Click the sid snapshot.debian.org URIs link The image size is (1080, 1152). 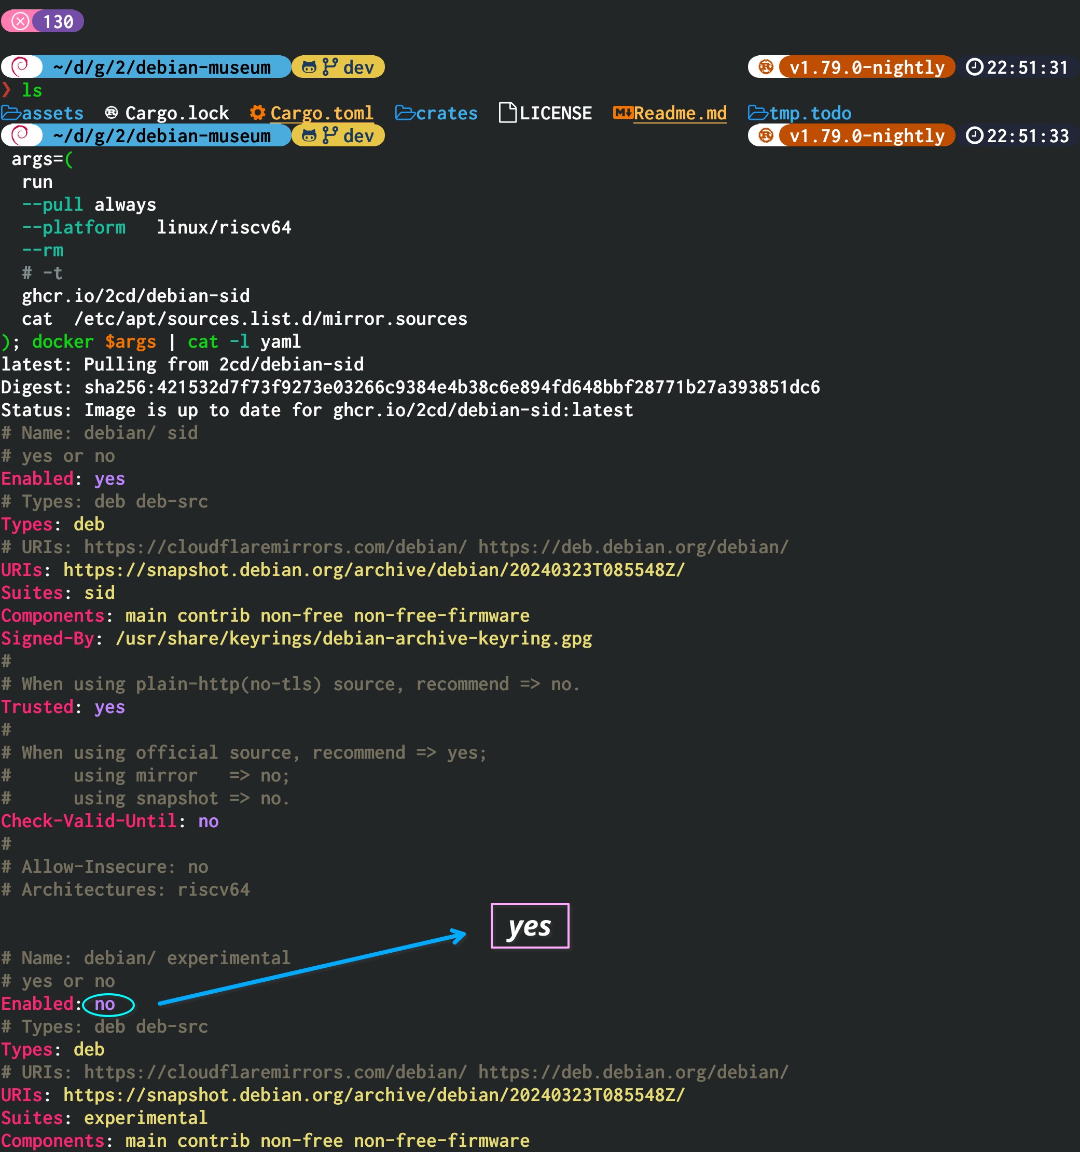[373, 570]
